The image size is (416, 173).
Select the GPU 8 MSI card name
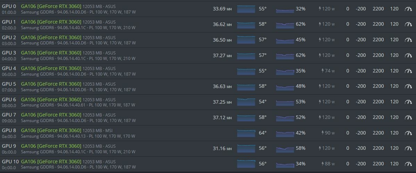click(x=51, y=130)
